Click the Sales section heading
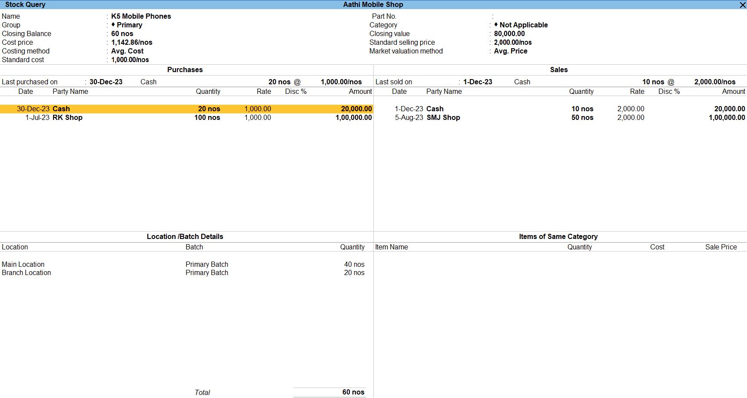Screen dimensions: 747x398 pyautogui.click(x=559, y=70)
